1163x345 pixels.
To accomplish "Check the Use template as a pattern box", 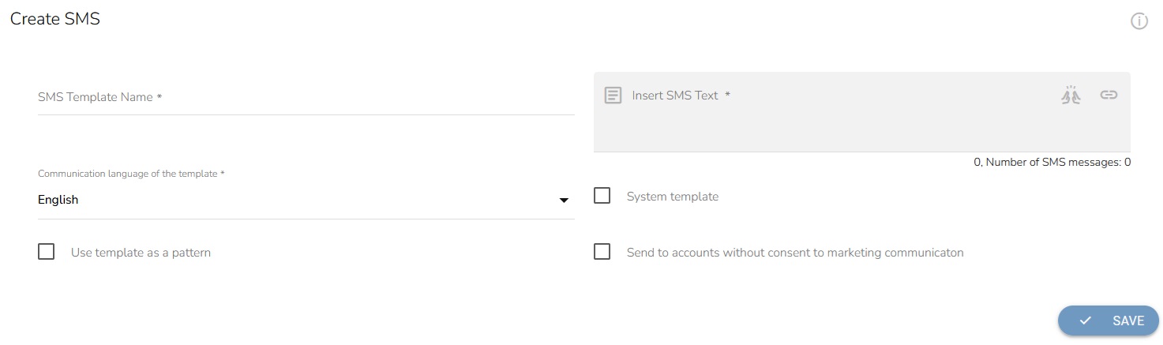I will pos(47,253).
